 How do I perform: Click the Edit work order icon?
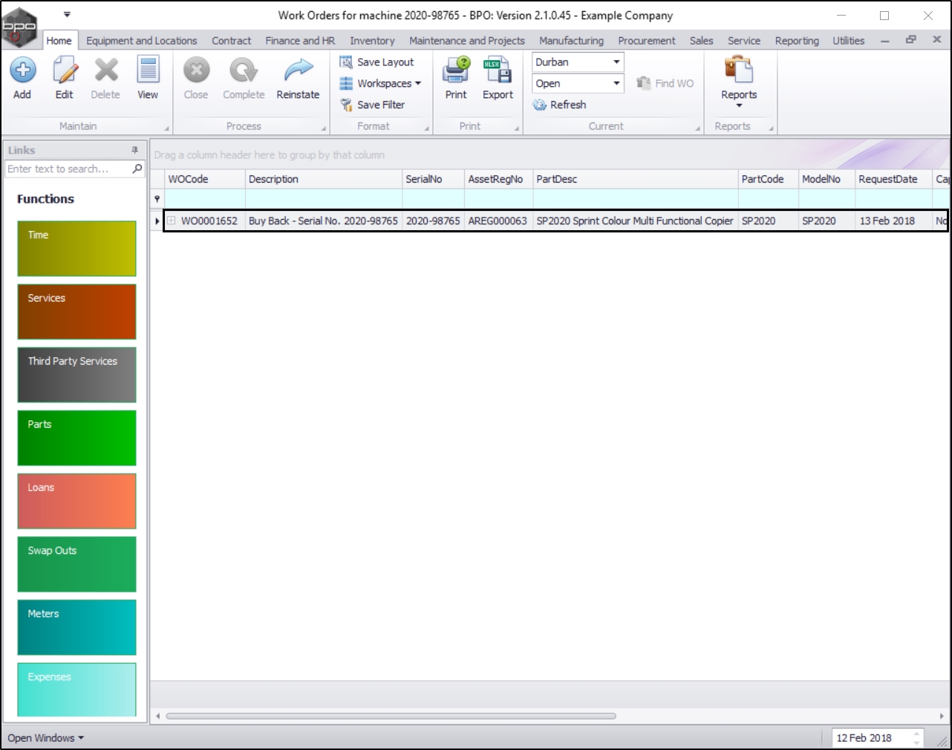coord(65,71)
